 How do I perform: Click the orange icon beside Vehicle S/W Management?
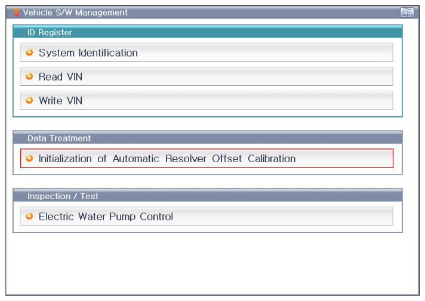(x=17, y=13)
